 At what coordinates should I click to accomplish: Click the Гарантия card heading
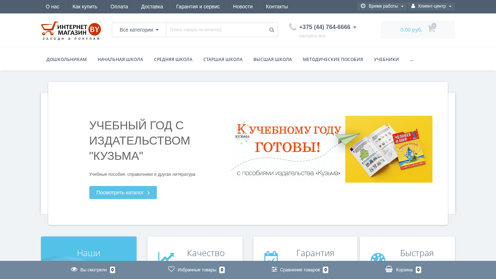pos(315,253)
